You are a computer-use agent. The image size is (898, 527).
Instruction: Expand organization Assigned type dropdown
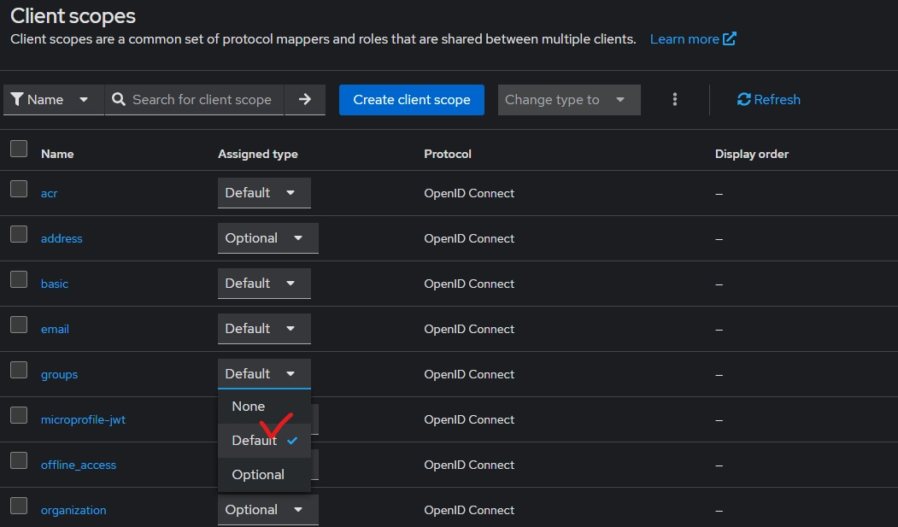tap(267, 510)
